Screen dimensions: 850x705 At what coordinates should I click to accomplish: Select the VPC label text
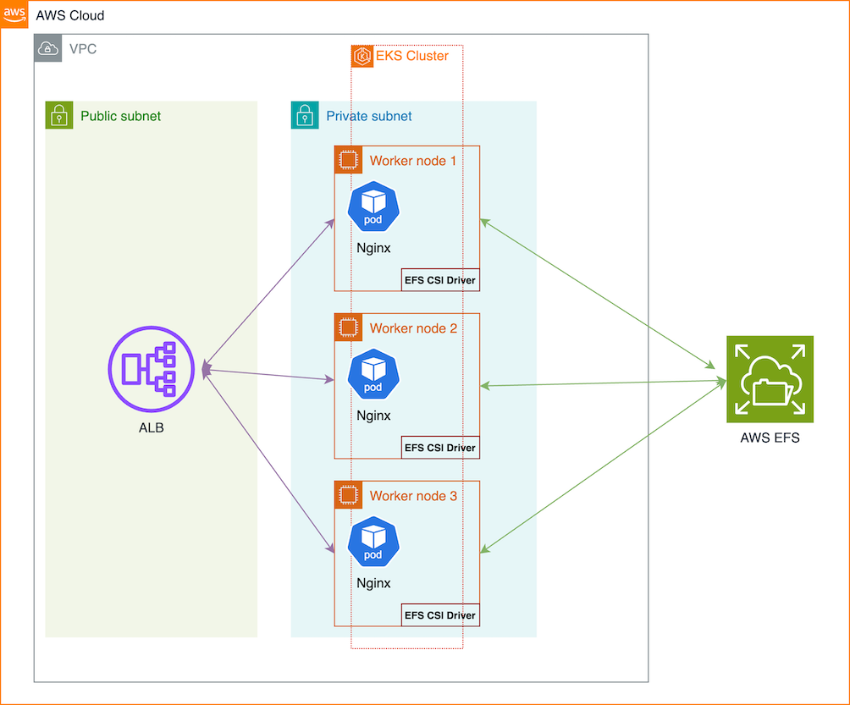[x=83, y=49]
